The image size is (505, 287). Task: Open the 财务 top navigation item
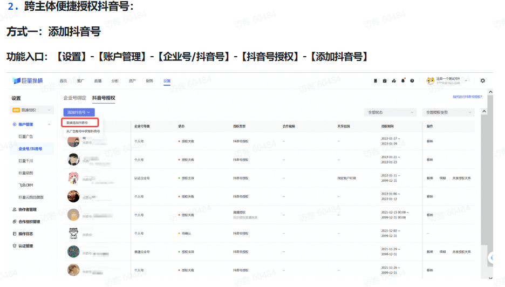point(149,81)
